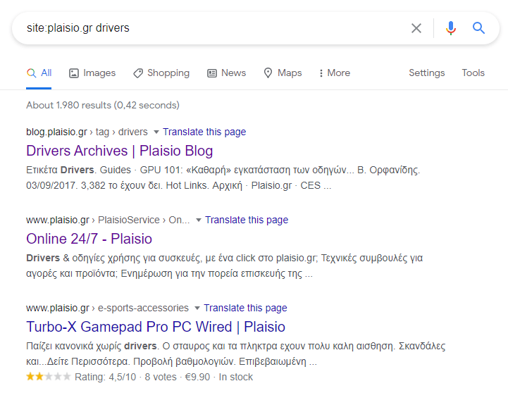Switch to Shopping results

[x=161, y=73]
